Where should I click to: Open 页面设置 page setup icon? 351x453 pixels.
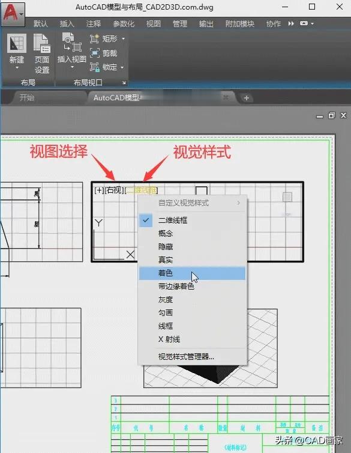coord(42,43)
